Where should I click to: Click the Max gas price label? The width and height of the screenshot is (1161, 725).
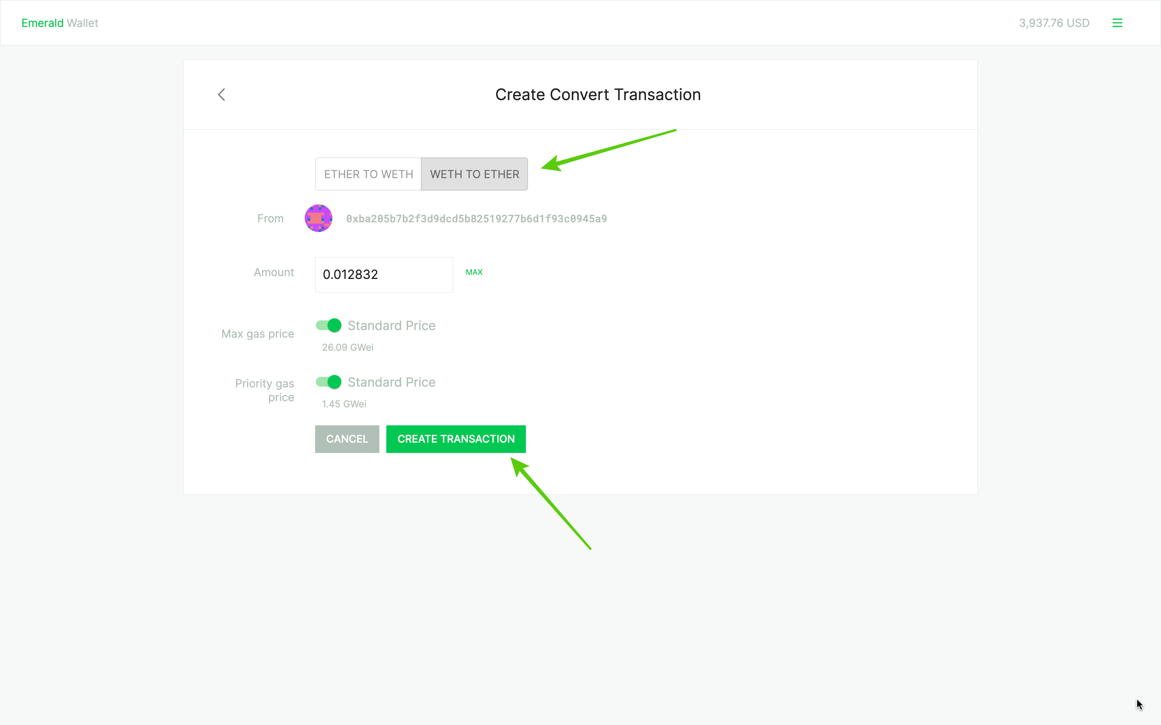click(x=258, y=334)
